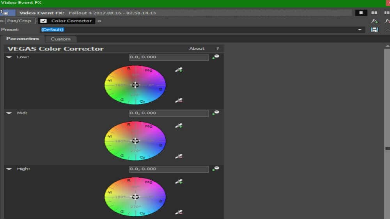
Task: Switch to the Custom tab
Action: tap(60, 39)
